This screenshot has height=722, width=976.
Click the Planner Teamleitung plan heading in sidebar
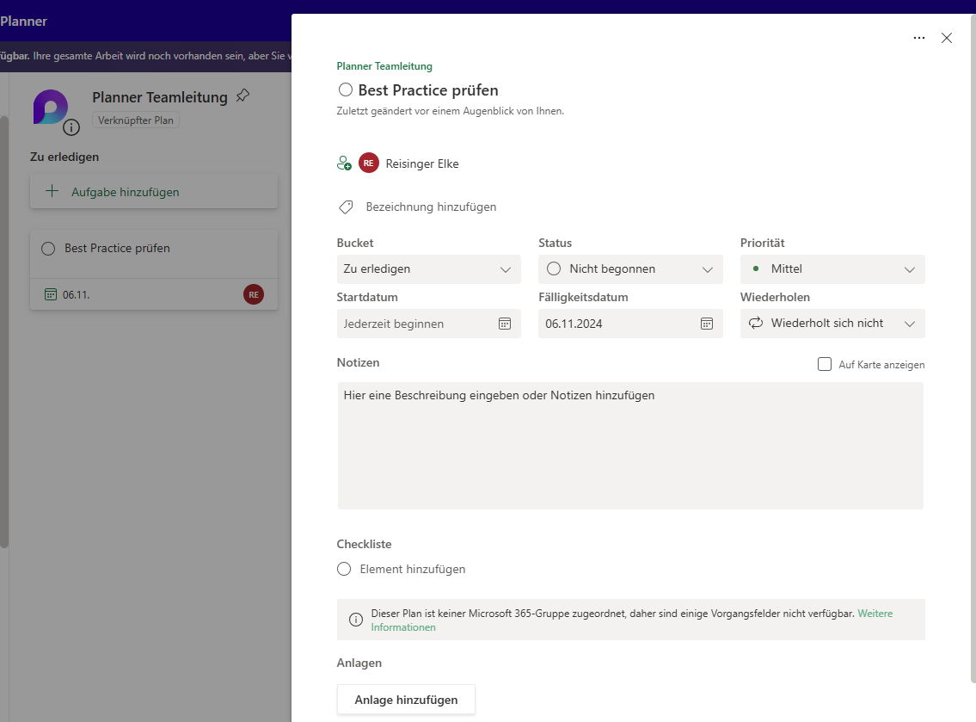pos(160,97)
